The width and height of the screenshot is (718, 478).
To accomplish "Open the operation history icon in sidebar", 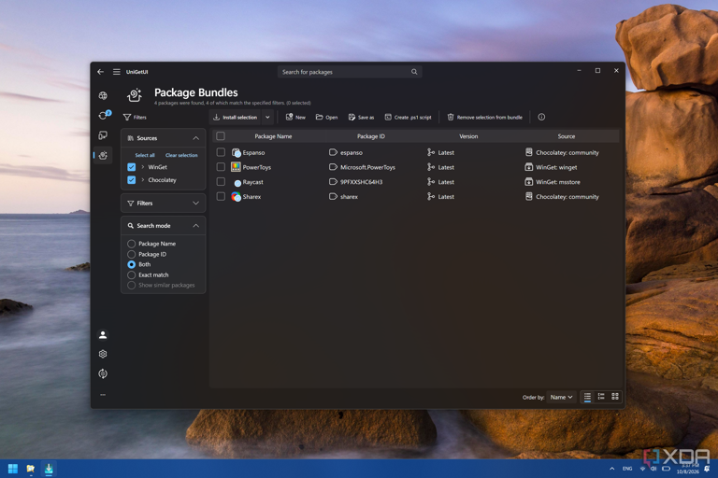I will click(x=103, y=373).
